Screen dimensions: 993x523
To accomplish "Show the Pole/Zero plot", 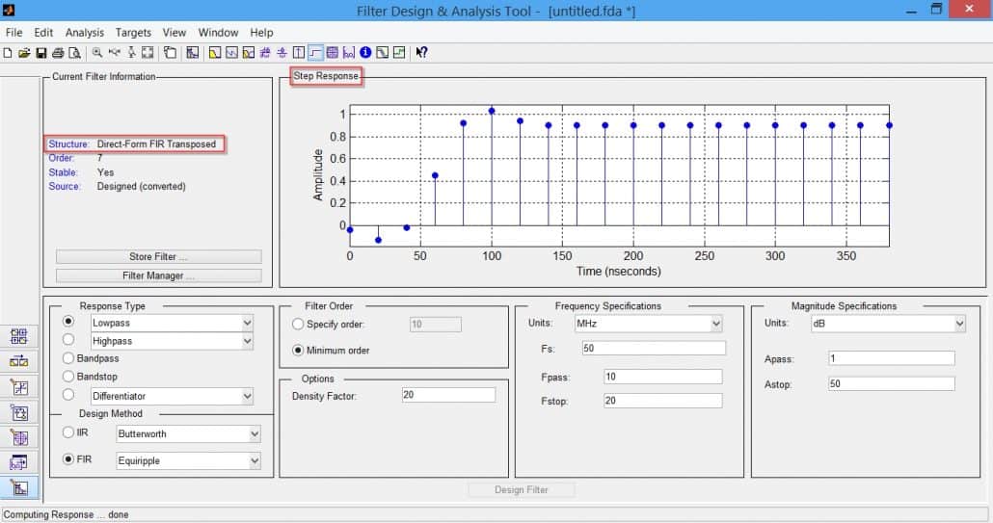I will (x=332, y=53).
